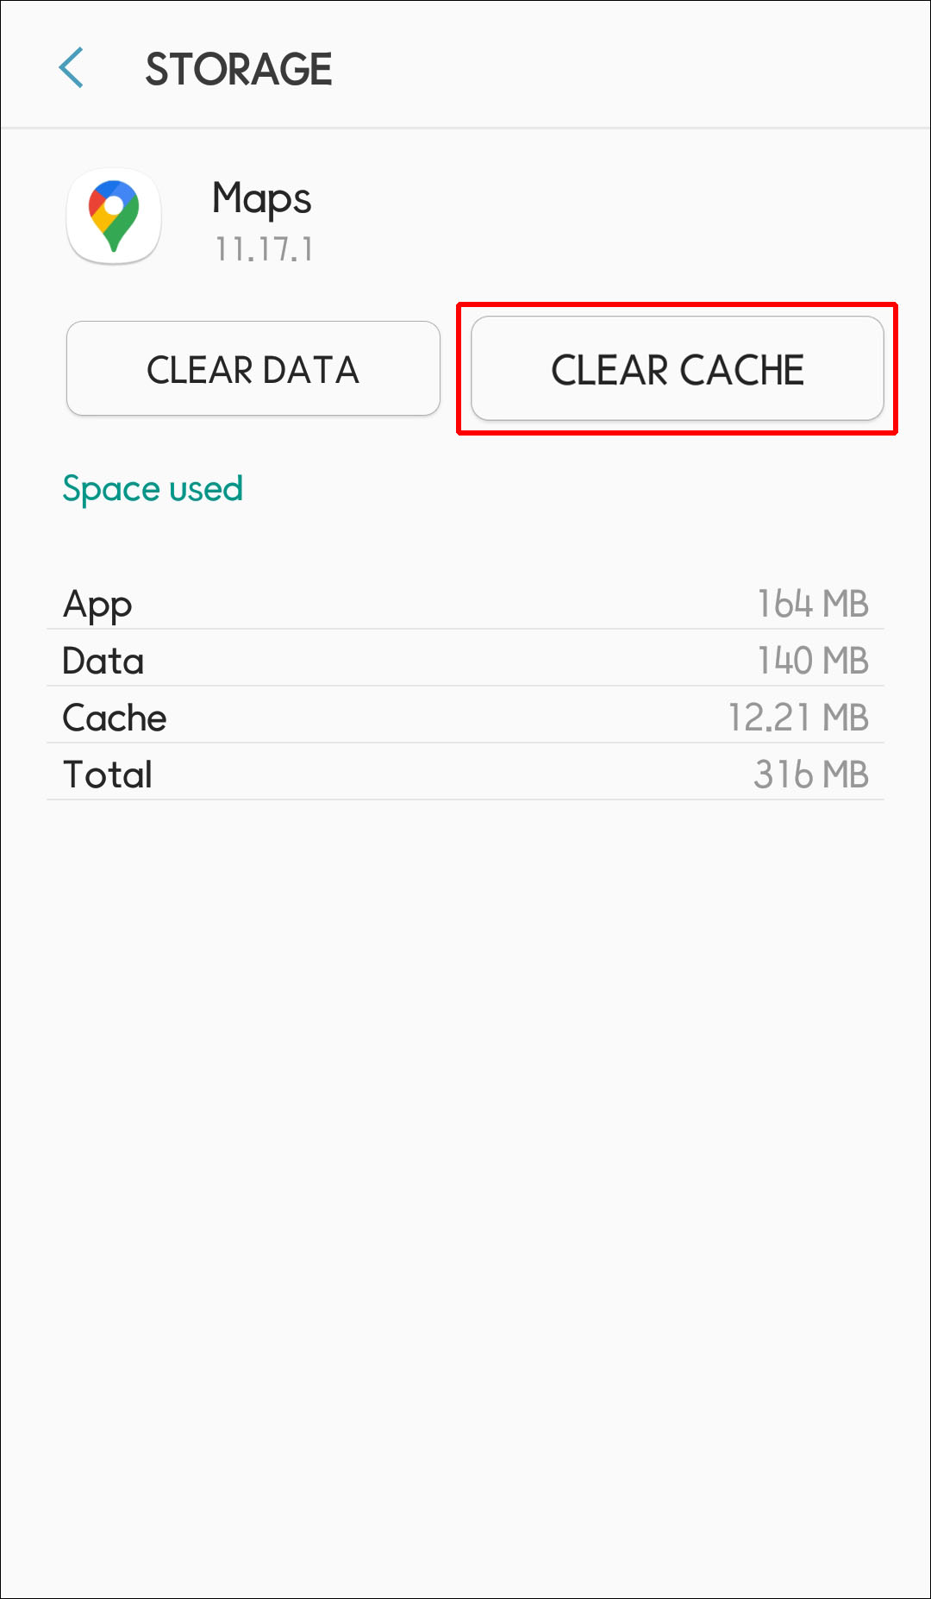Click the empty area below the Total row
The width and height of the screenshot is (931, 1599).
pyautogui.click(x=465, y=1164)
